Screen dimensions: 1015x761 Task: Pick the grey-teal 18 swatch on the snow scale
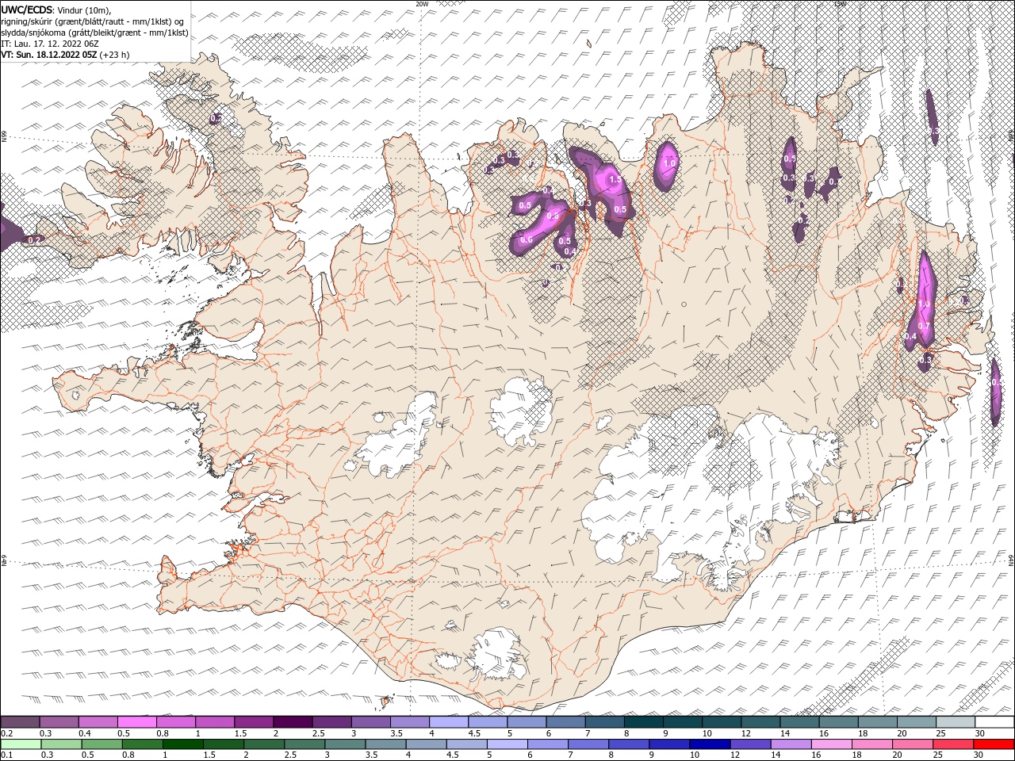point(878,721)
